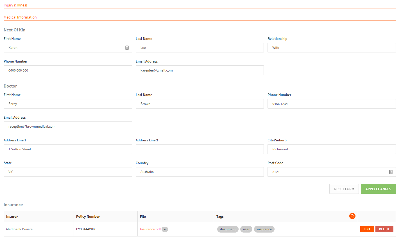Click the Next Of Kin section heading
The image size is (401, 239).
coord(15,30)
